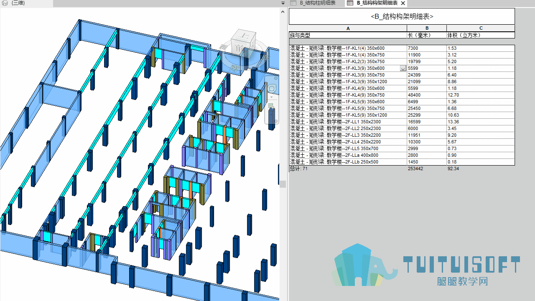Image resolution: width=535 pixels, height=301 pixels.
Task: Click total length 253442
Action: point(415,168)
